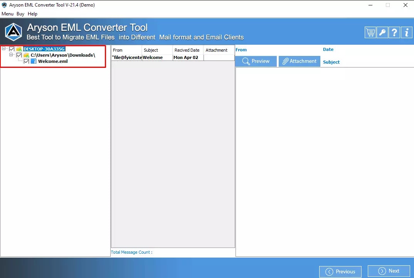
Task: Click the key activation icon
Action: (382, 32)
